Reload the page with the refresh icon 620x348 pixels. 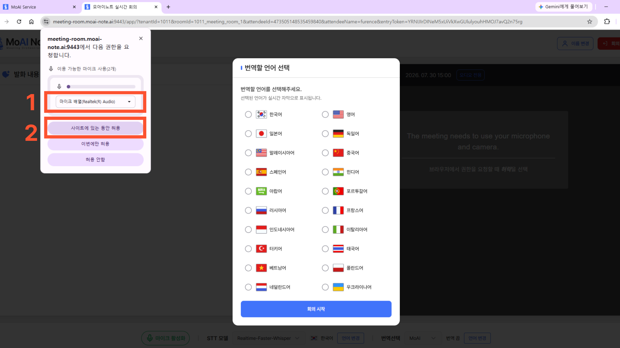(19, 22)
